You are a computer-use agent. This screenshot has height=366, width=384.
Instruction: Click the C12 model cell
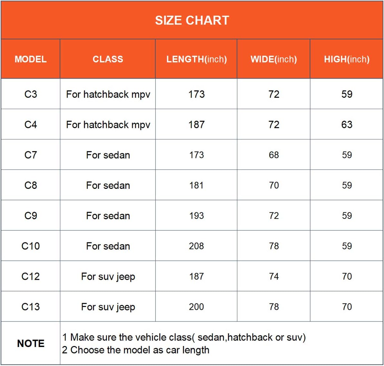[31, 276]
